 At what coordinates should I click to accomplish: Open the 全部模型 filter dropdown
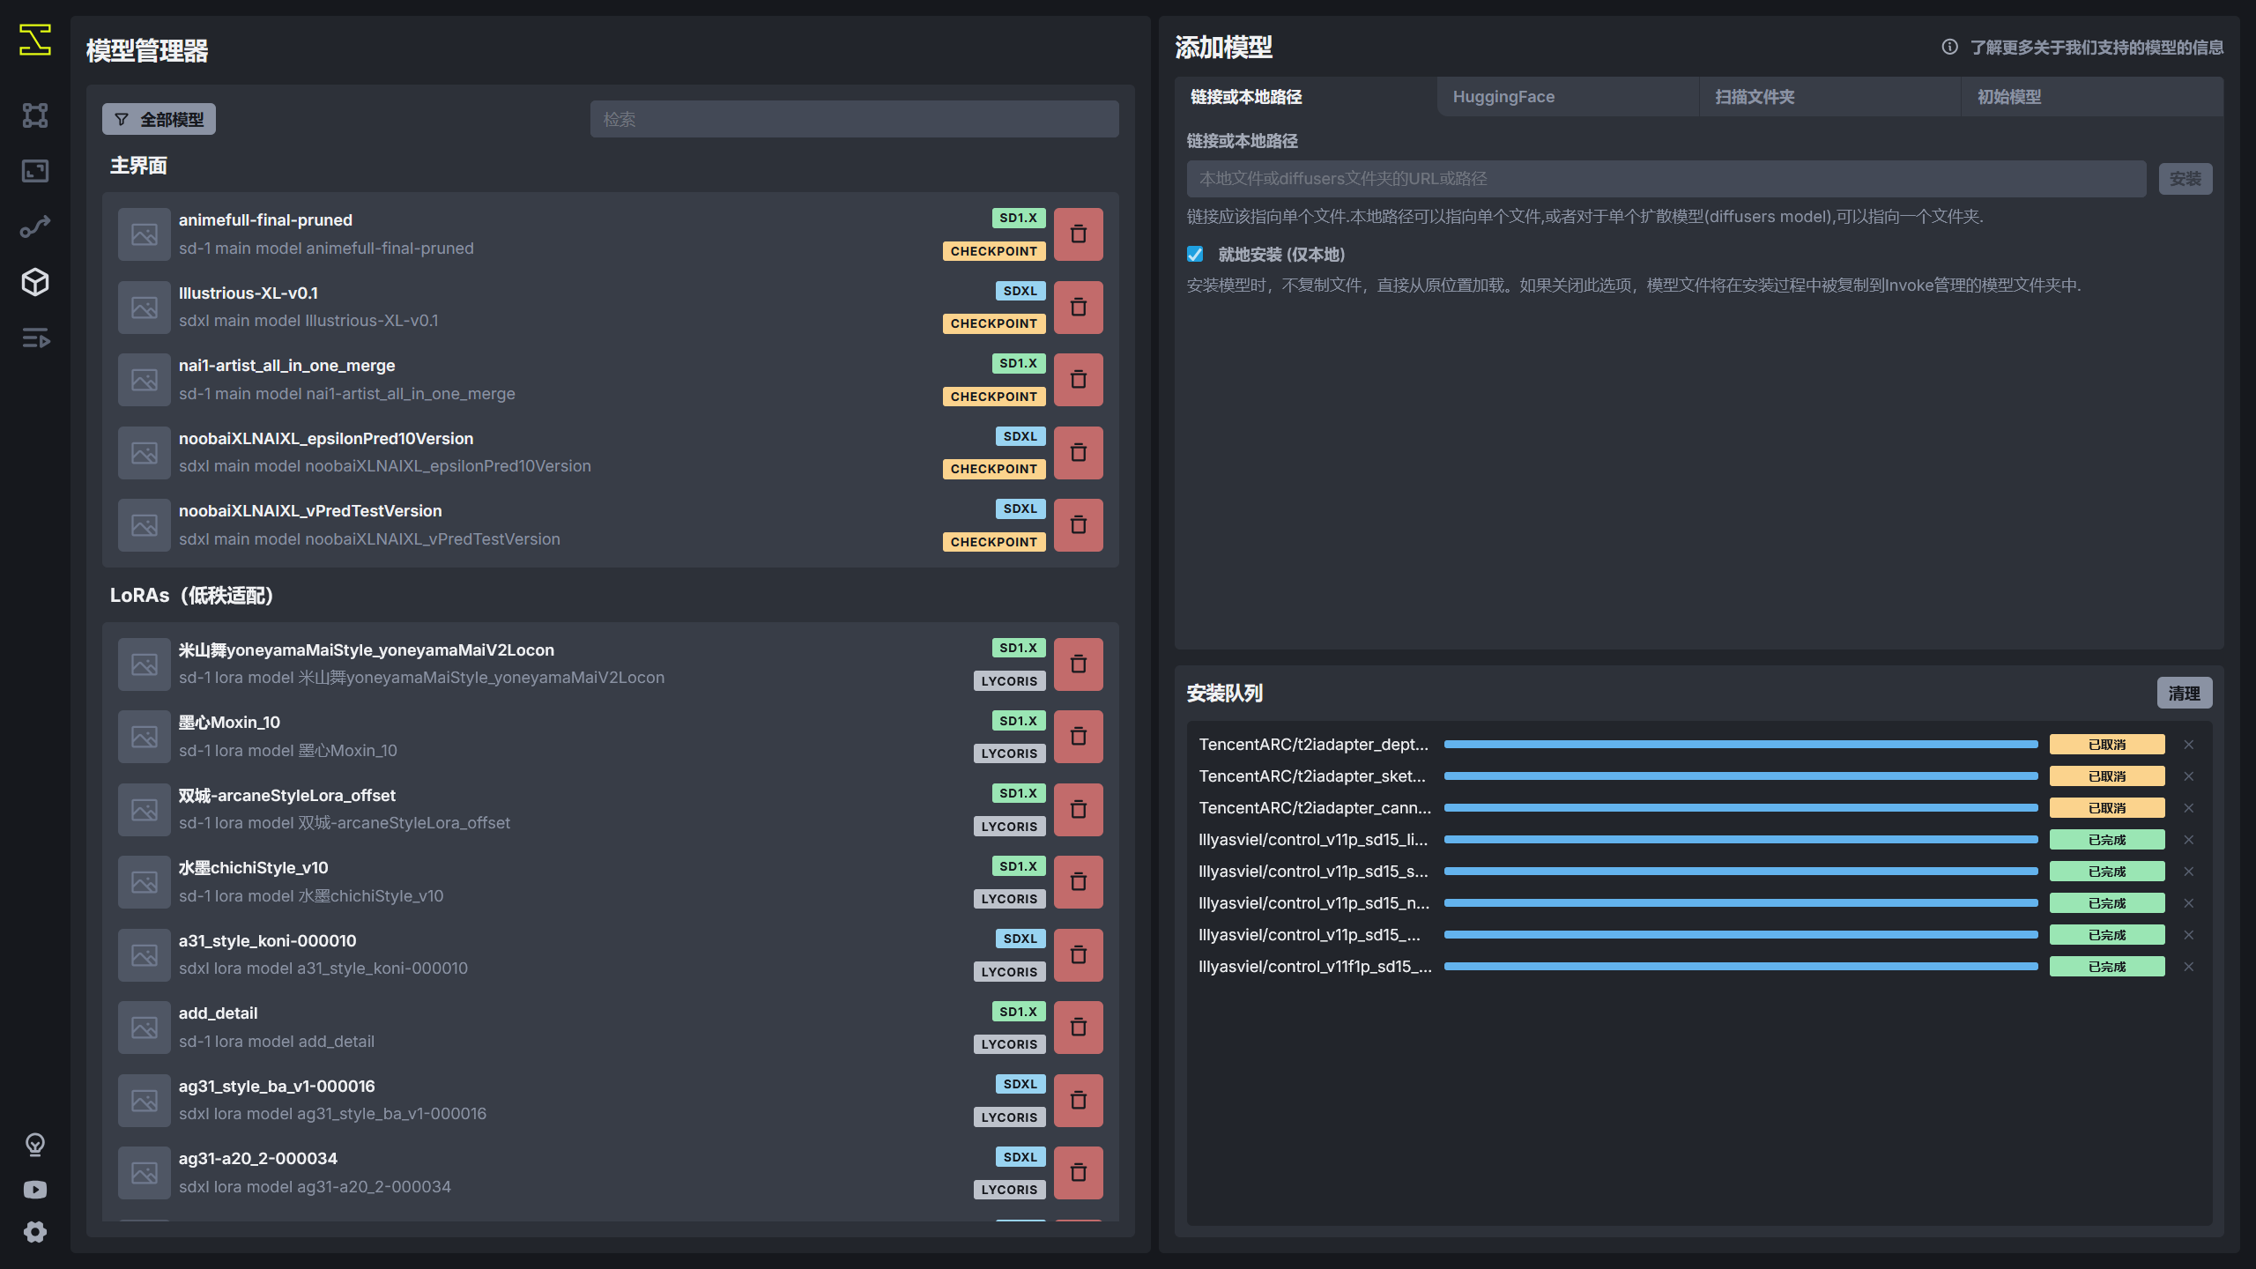[x=158, y=118]
